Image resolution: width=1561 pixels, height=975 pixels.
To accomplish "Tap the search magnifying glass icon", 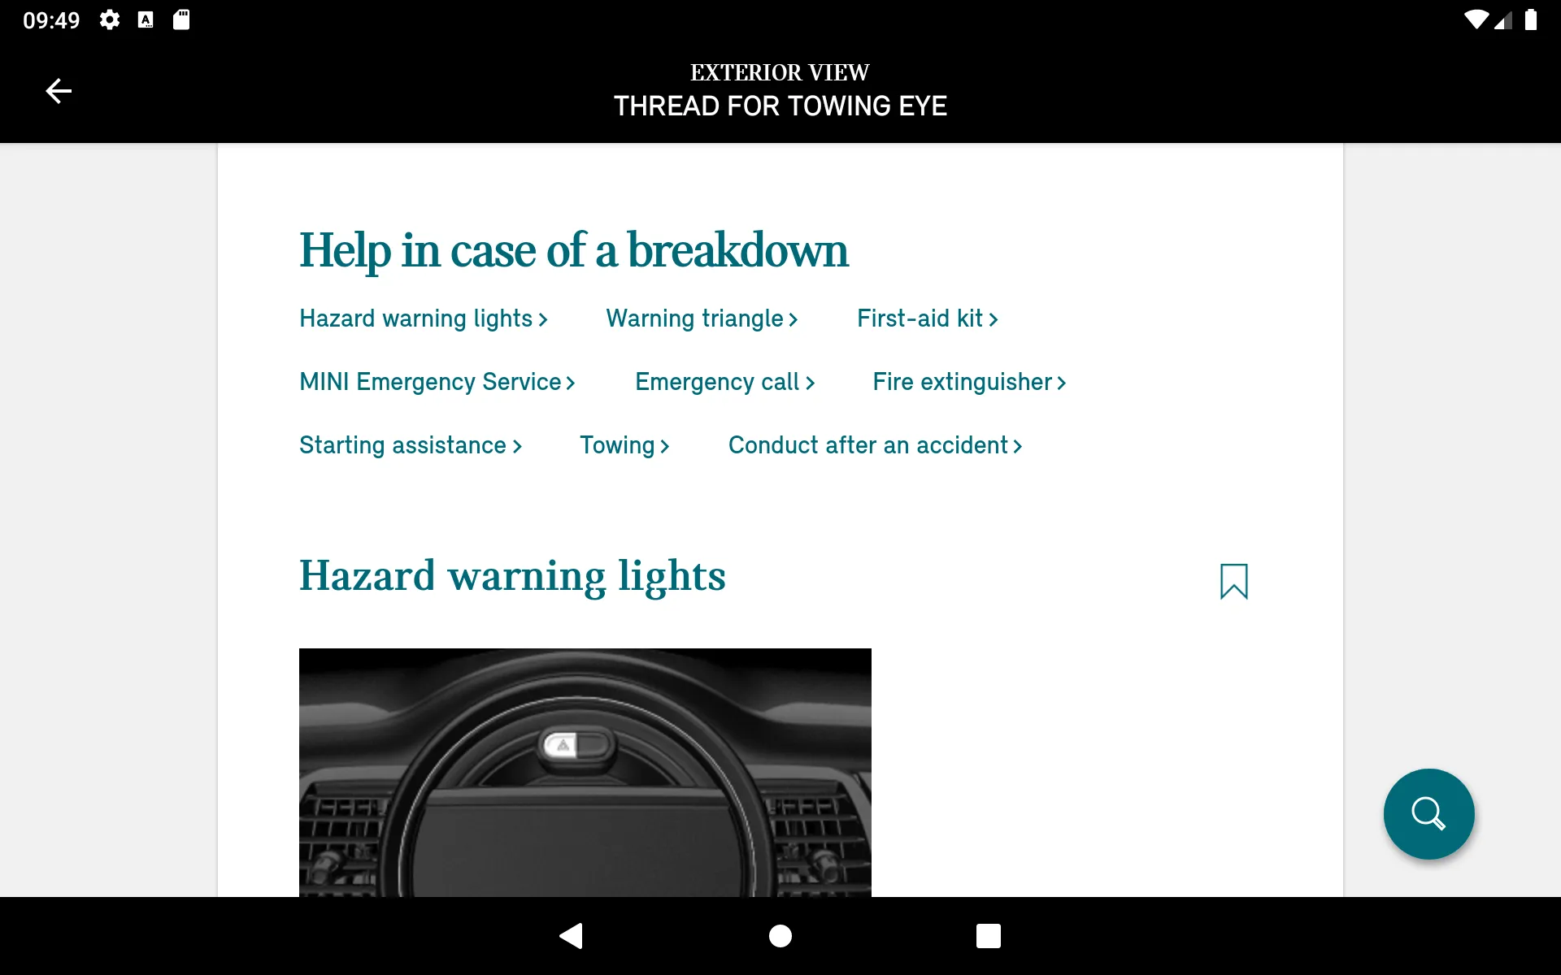I will pyautogui.click(x=1429, y=813).
